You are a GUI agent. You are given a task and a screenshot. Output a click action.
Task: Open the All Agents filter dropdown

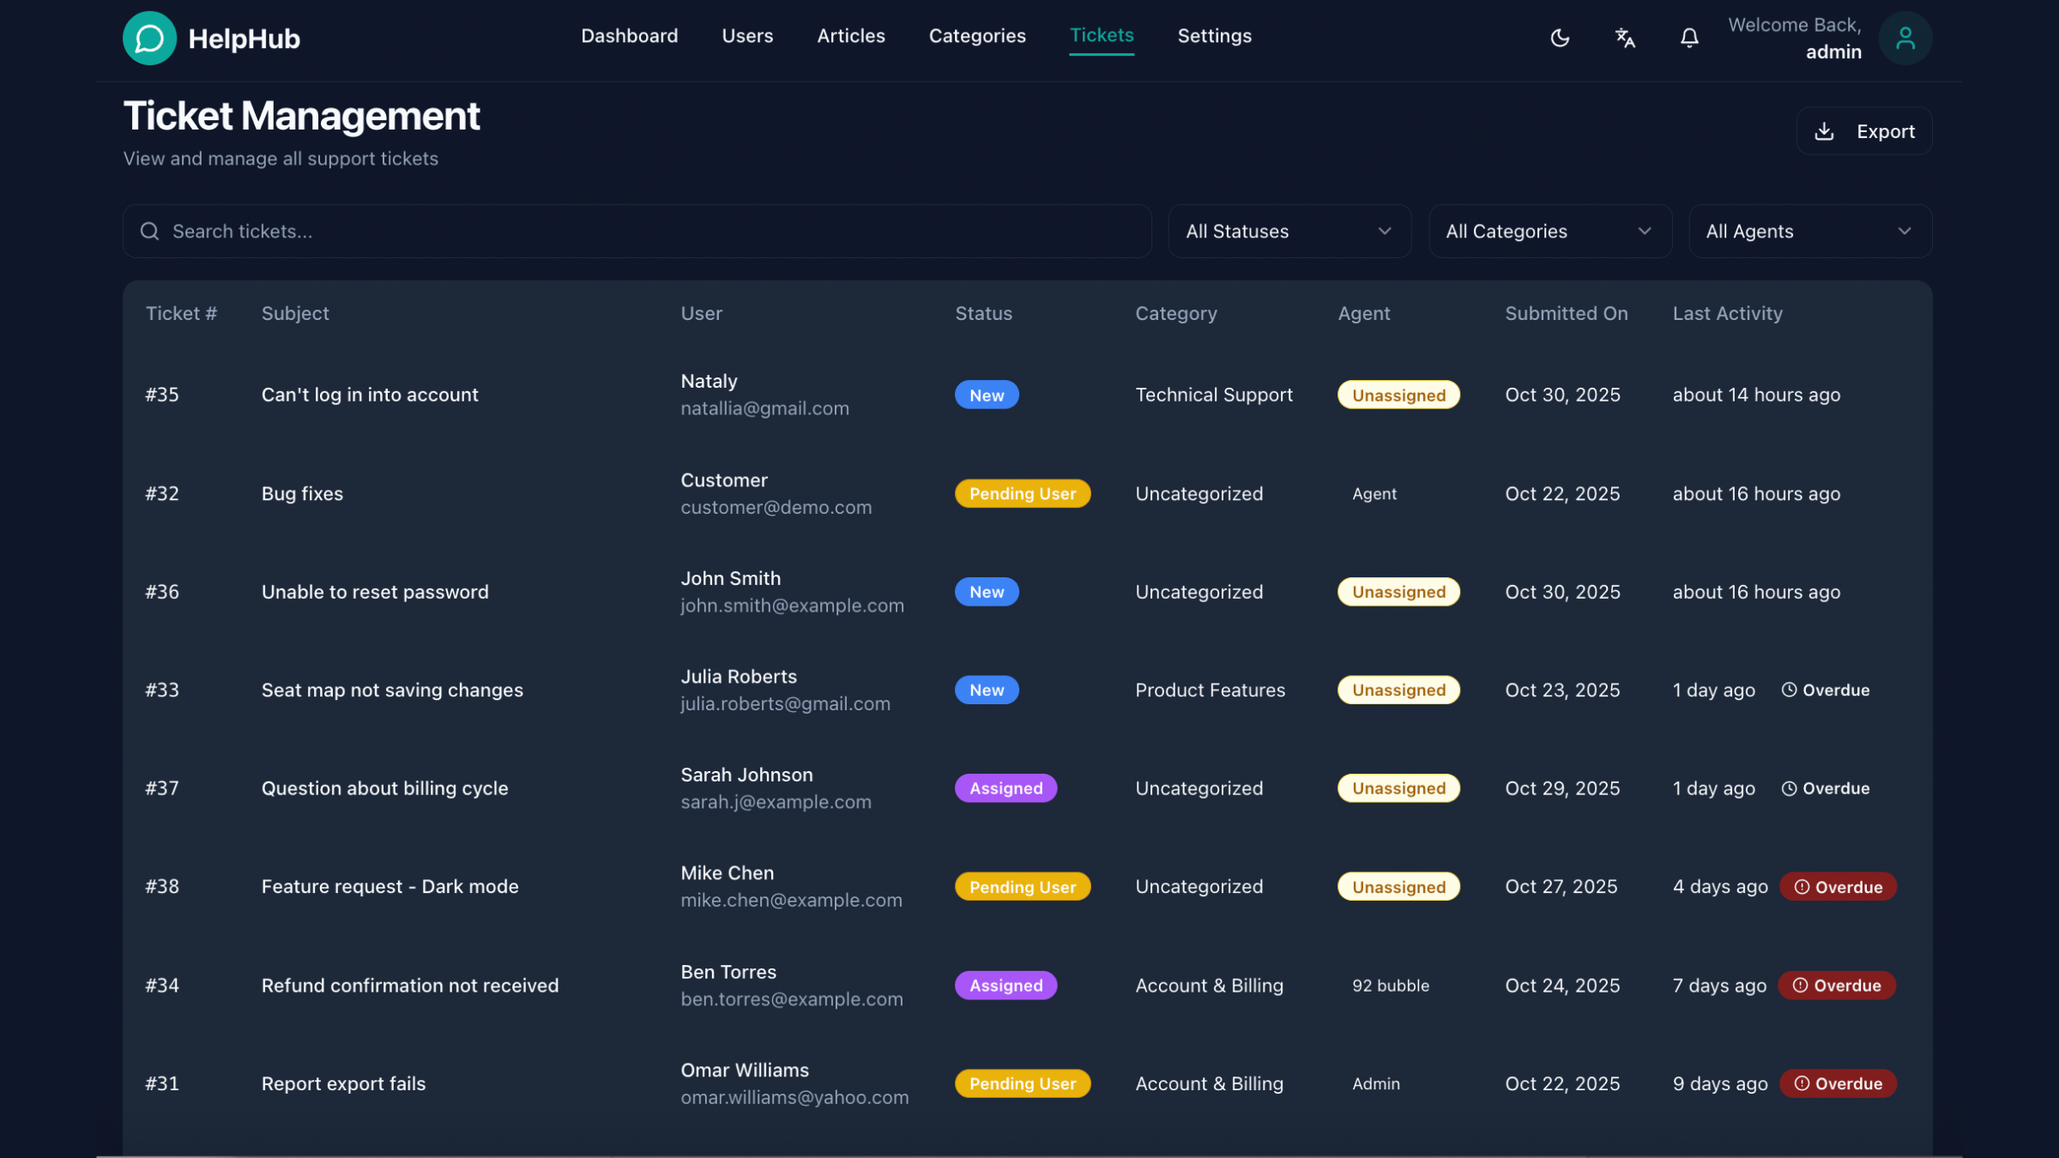[1809, 231]
